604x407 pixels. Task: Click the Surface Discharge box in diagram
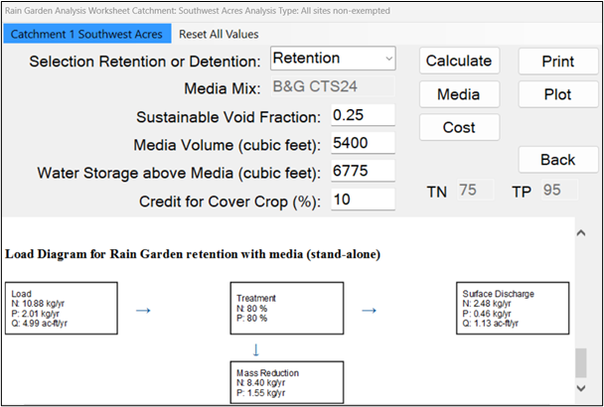[x=514, y=307]
